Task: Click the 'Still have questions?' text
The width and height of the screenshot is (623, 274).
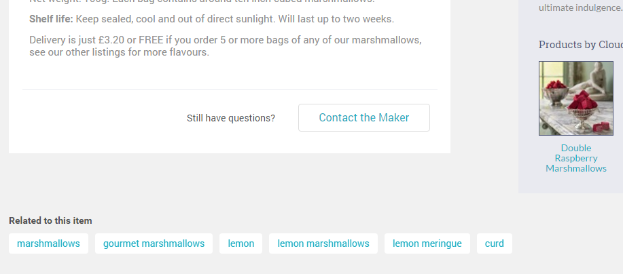Action: coord(231,118)
